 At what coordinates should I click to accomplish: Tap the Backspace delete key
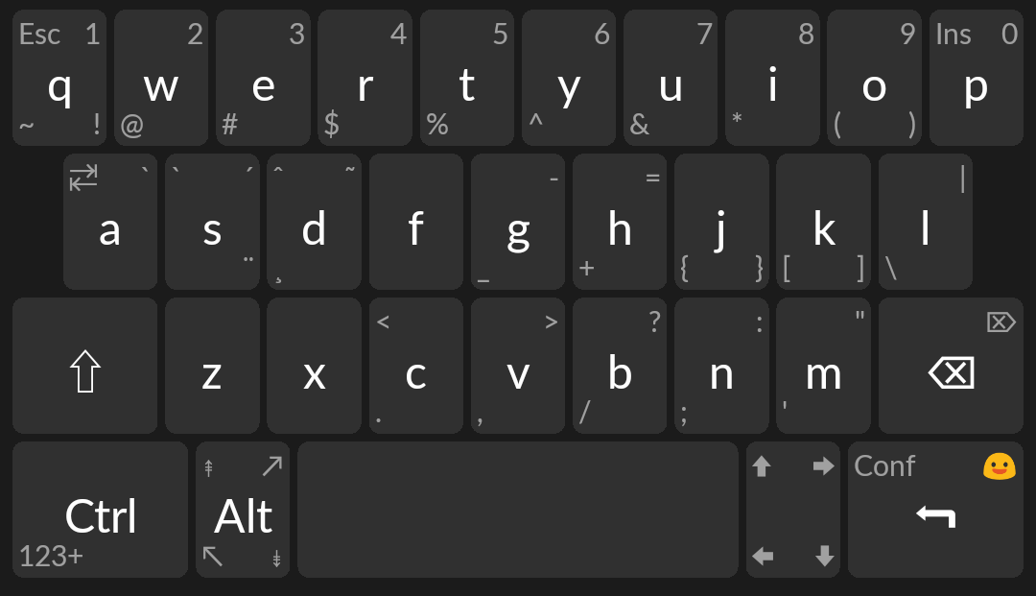(951, 366)
